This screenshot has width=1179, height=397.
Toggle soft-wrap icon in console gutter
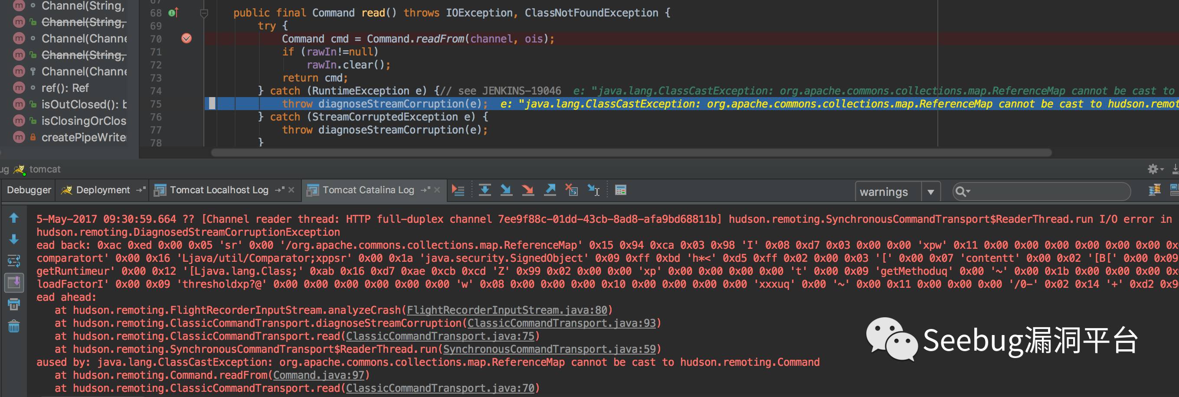click(x=14, y=261)
